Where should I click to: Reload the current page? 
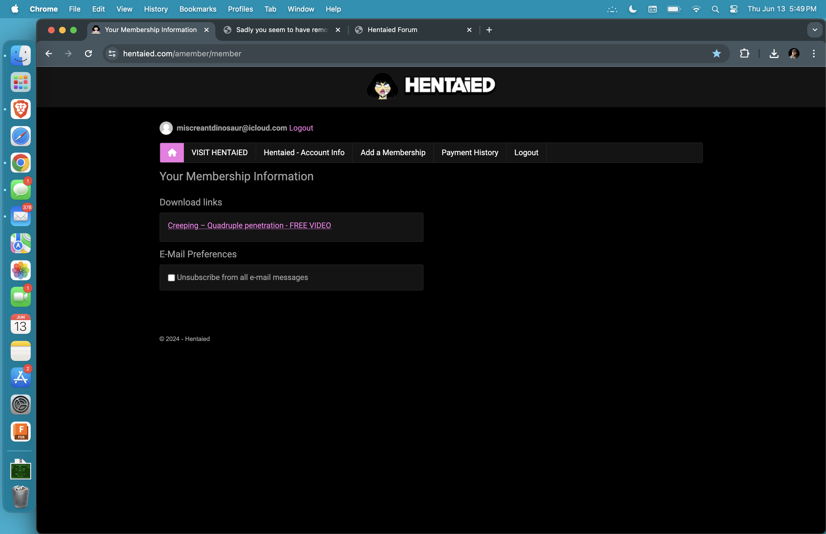tap(88, 53)
